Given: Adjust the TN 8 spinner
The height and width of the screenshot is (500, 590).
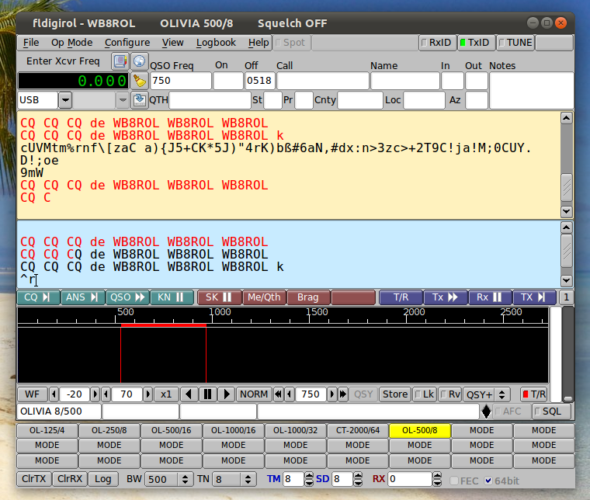Looking at the screenshot, I should (248, 479).
